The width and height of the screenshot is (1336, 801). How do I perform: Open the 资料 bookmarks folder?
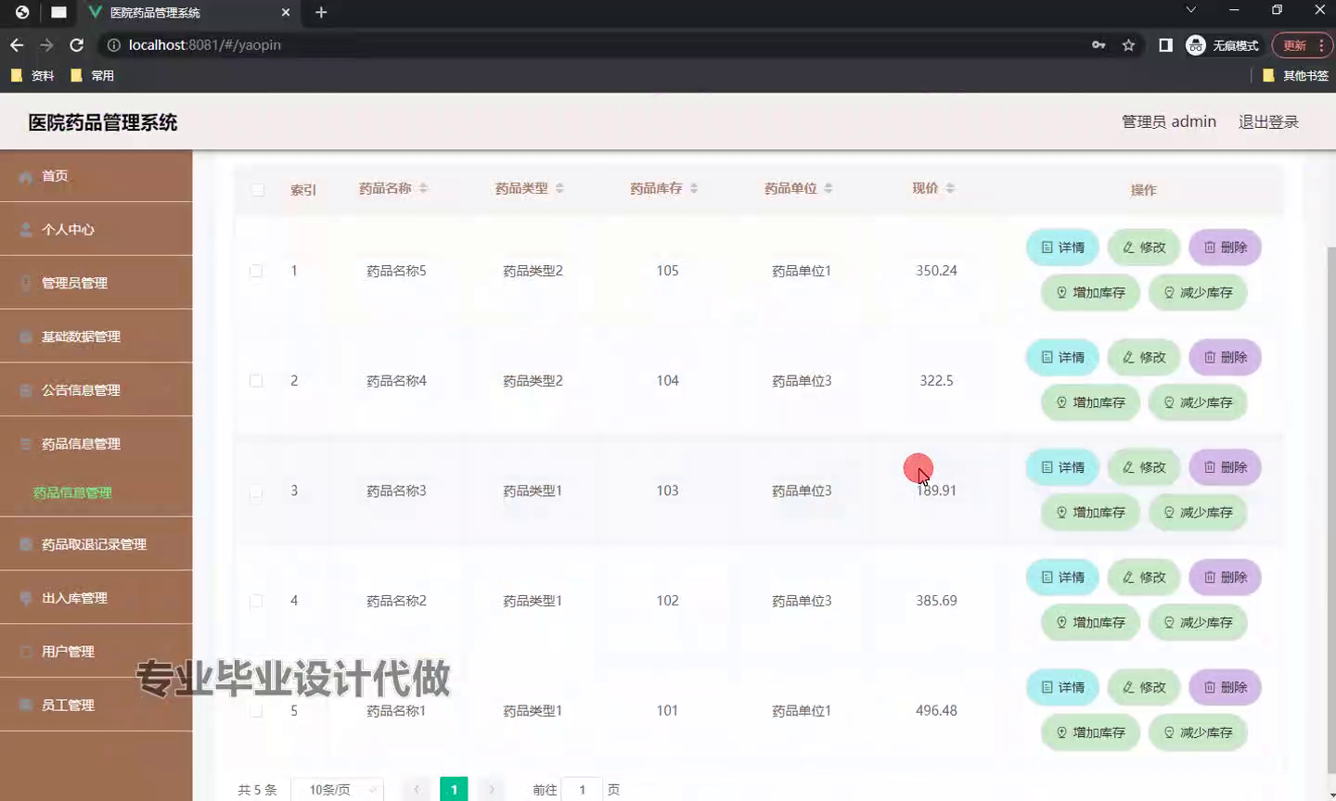(x=32, y=76)
